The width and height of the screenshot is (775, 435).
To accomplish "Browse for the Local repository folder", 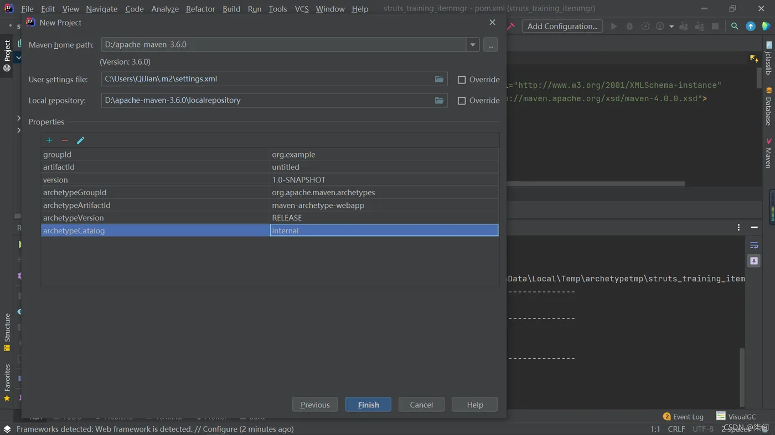I will coord(439,100).
